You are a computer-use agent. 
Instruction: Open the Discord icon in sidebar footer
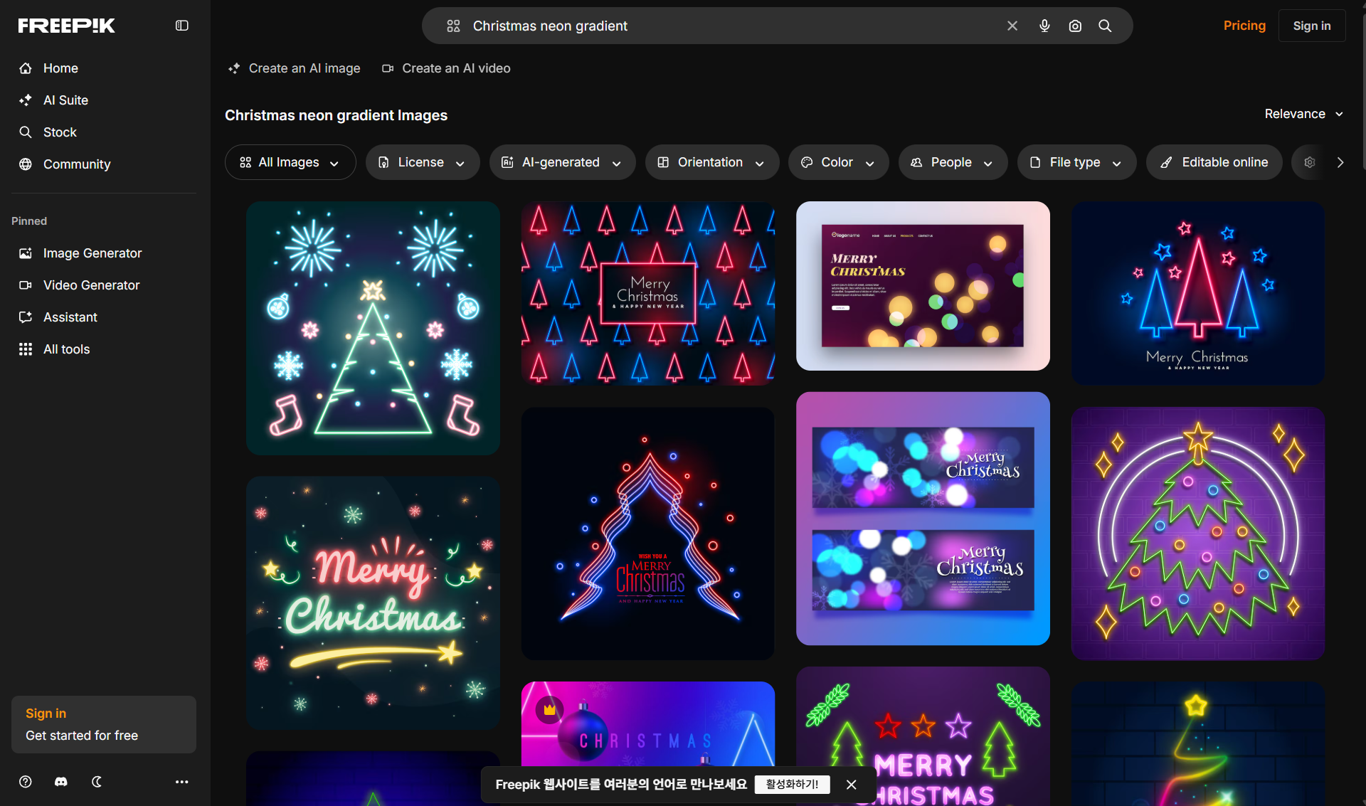pos(61,782)
